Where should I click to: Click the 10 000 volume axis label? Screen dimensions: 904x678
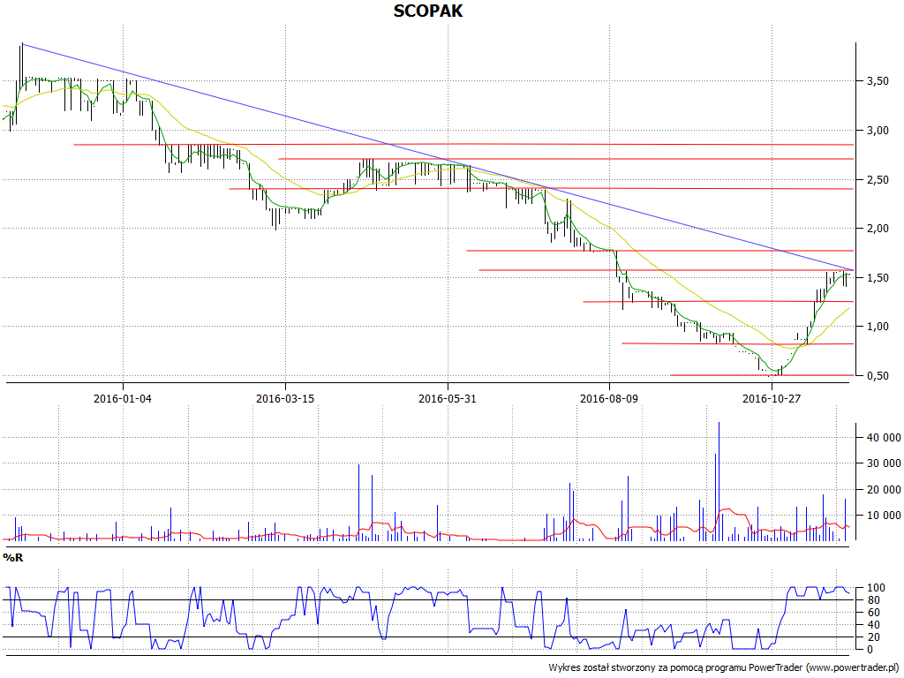click(x=883, y=516)
